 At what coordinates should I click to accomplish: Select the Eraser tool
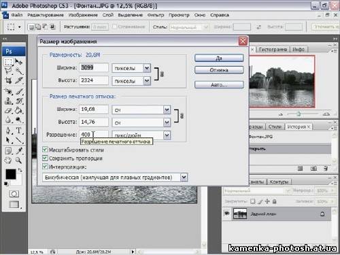8,111
